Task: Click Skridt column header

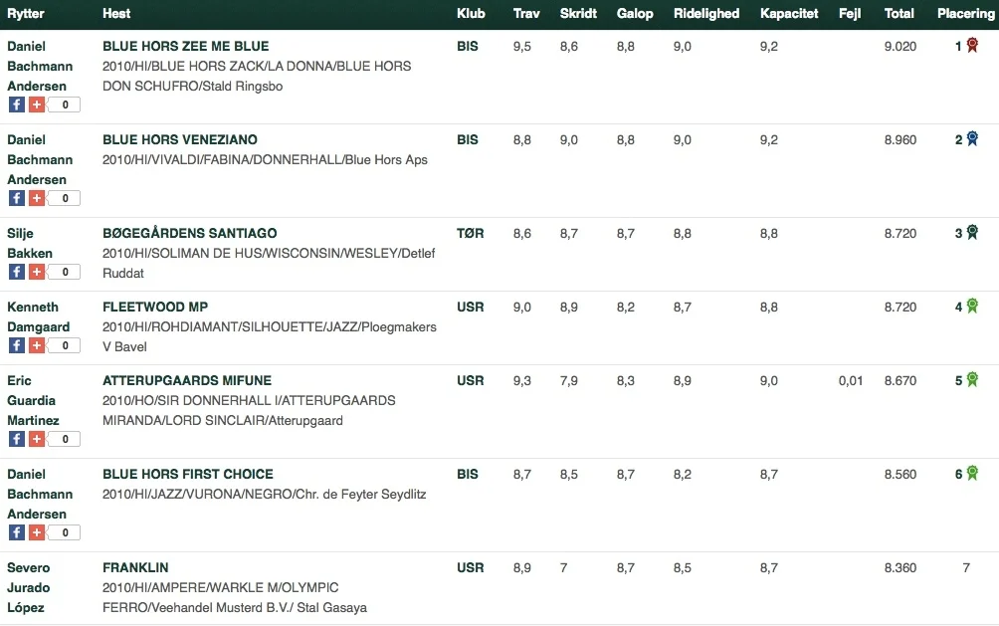Action: [578, 13]
